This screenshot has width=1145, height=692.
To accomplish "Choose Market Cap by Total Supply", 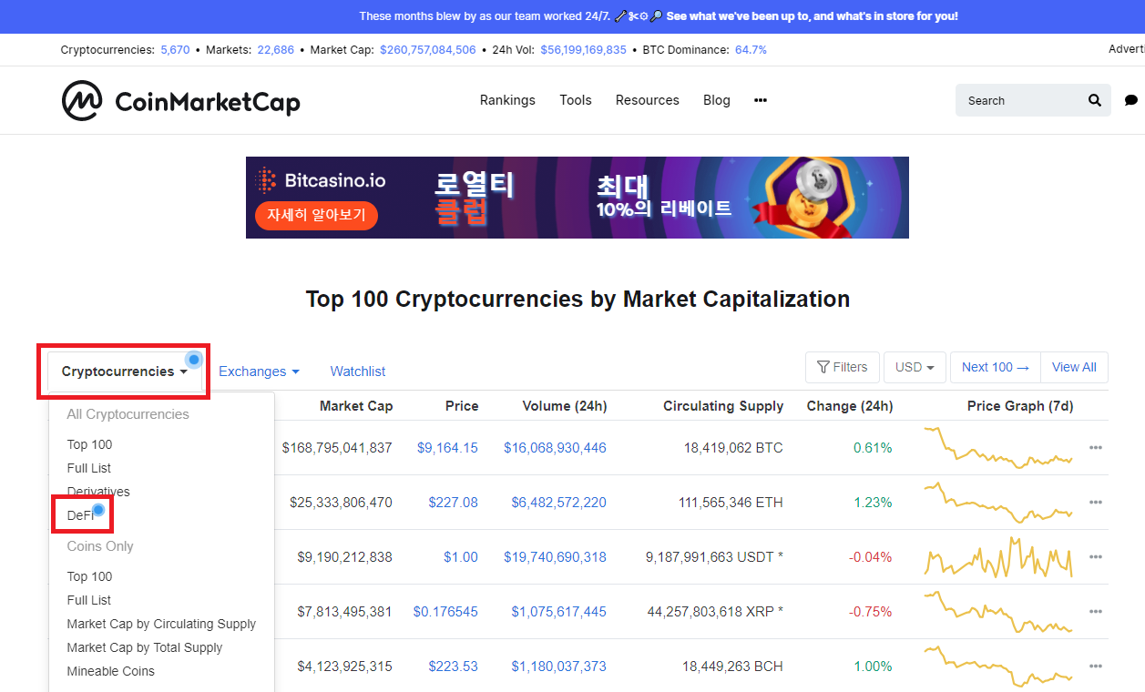I will coord(145,647).
